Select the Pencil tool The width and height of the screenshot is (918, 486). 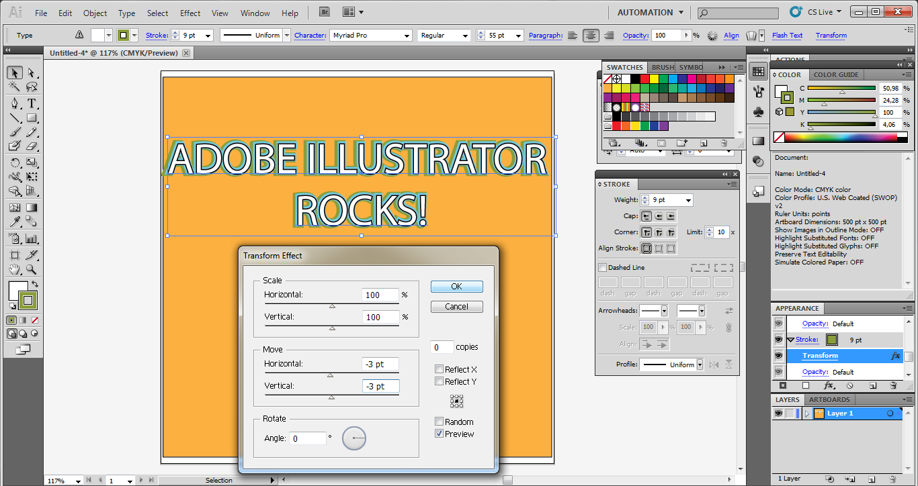[x=31, y=132]
